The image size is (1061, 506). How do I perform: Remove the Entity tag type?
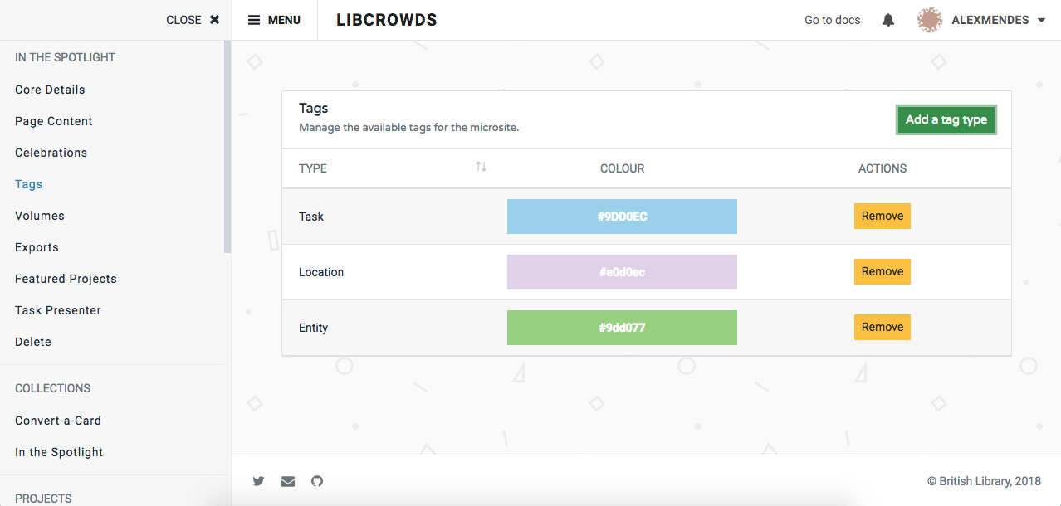(882, 327)
